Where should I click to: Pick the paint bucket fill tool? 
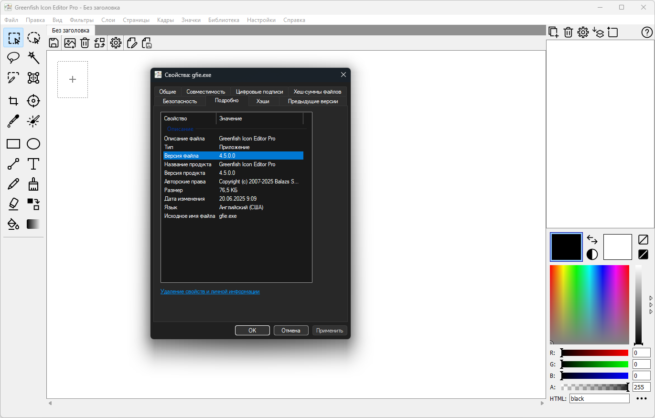click(x=13, y=224)
